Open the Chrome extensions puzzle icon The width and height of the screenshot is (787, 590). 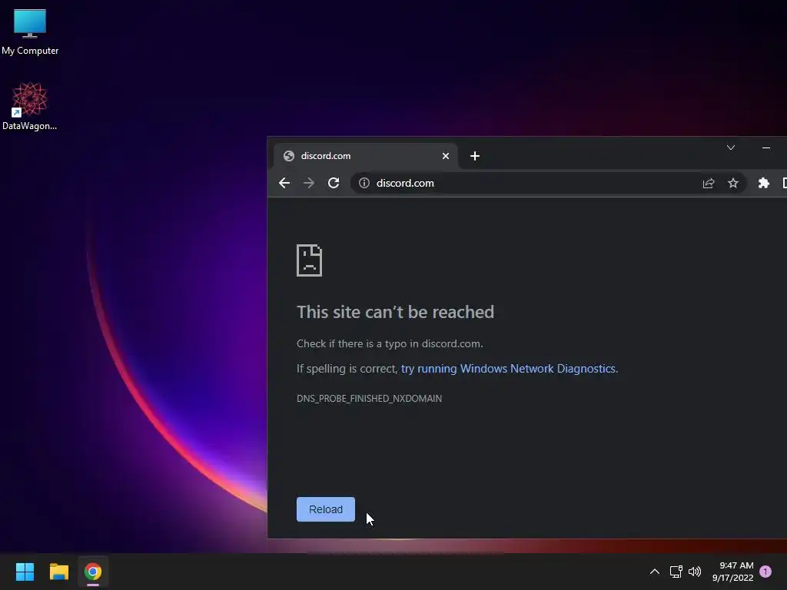tap(763, 183)
